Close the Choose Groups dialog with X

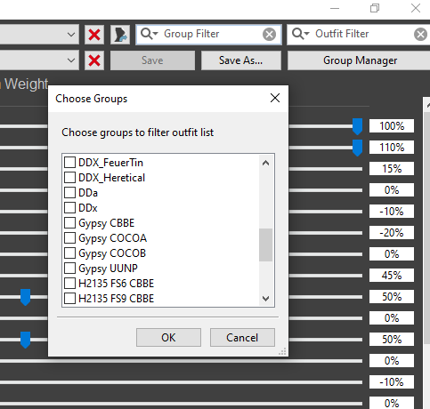tap(275, 98)
